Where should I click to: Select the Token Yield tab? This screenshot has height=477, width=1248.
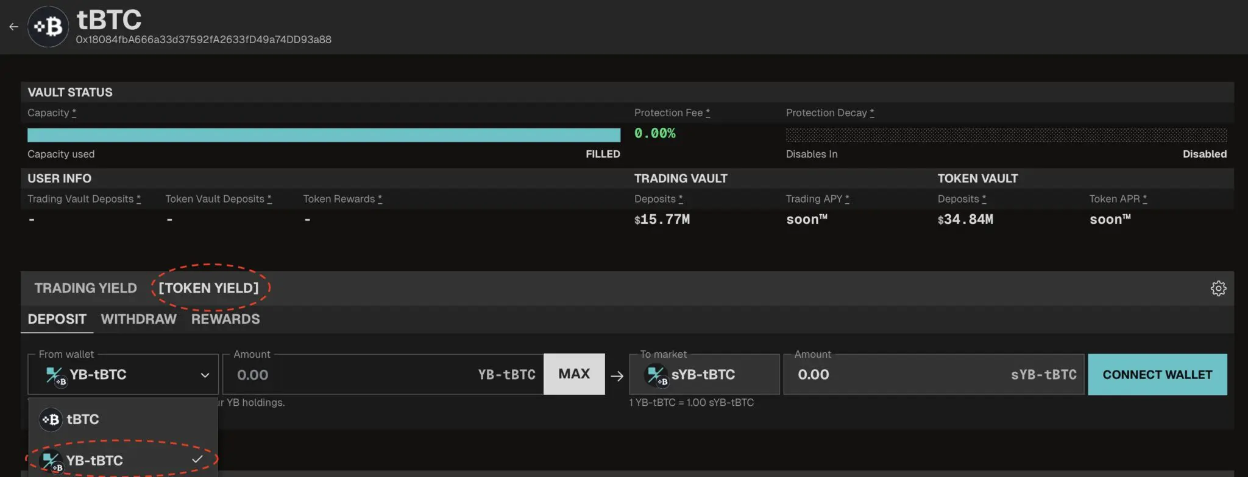(208, 288)
